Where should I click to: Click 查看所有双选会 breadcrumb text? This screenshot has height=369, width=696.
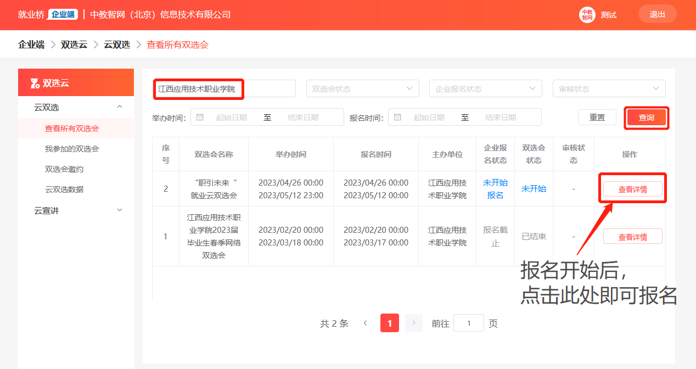coord(177,44)
